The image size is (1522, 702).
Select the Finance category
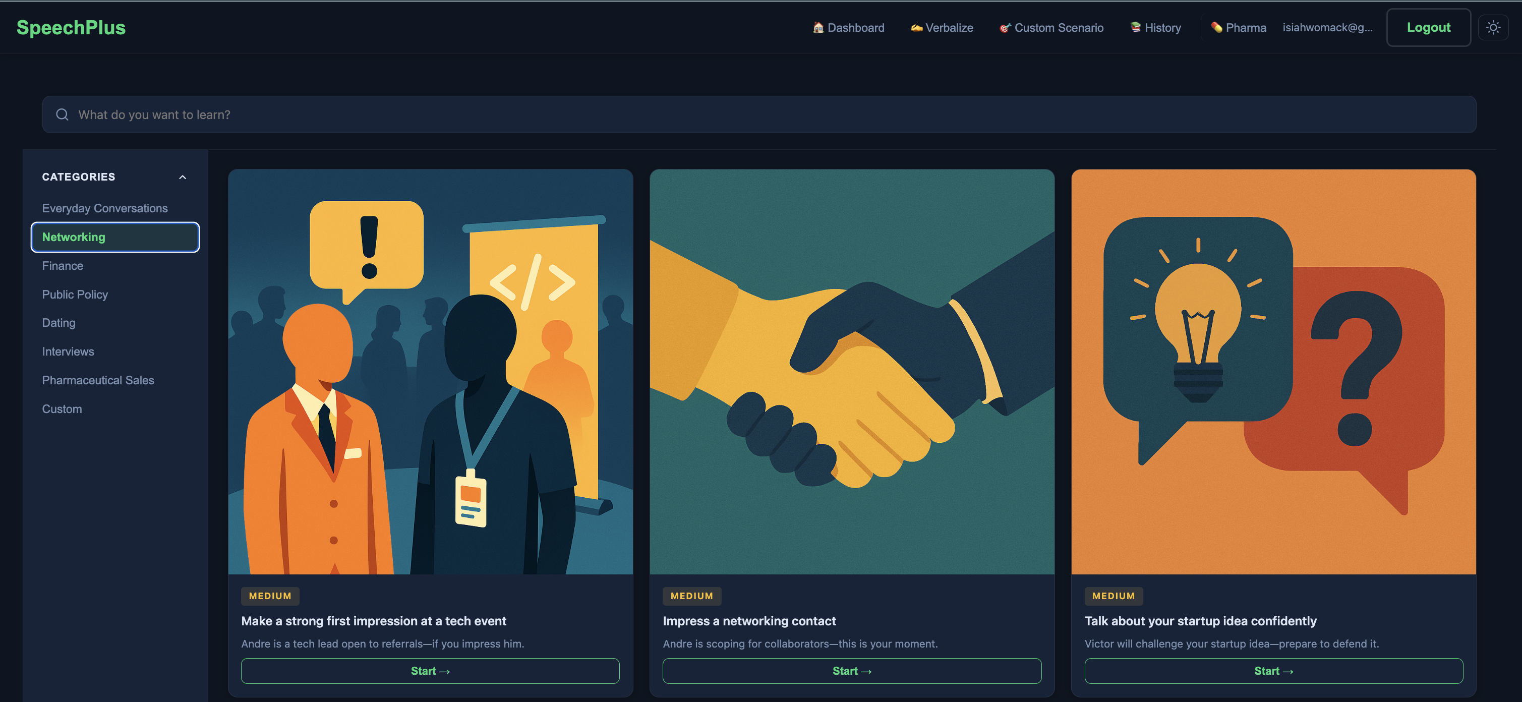[63, 266]
